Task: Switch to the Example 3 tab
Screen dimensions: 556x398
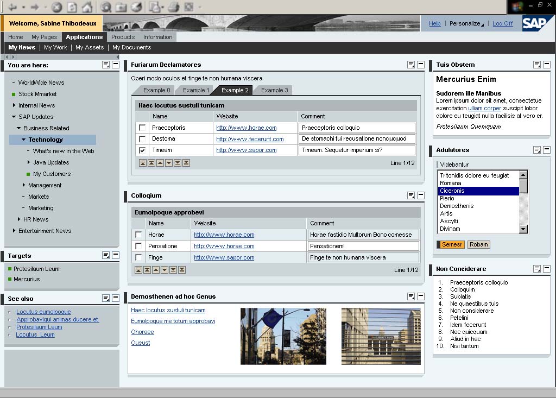Action: coord(274,91)
